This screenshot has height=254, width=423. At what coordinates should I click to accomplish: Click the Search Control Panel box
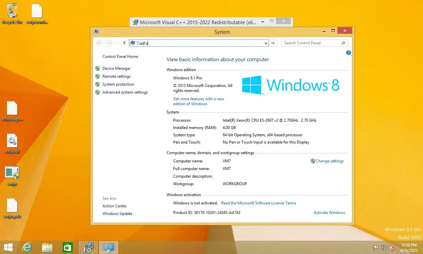[314, 43]
